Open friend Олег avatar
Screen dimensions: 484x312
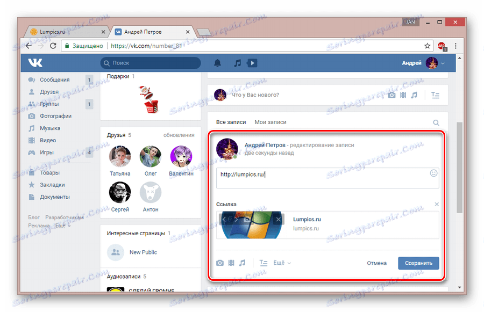tap(151, 157)
